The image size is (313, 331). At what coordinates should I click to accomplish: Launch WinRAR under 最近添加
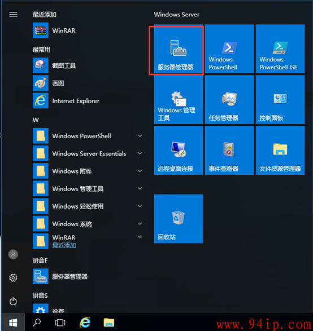88,30
